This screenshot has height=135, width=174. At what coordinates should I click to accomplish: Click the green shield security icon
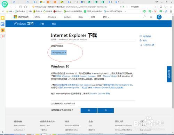click(144, 11)
